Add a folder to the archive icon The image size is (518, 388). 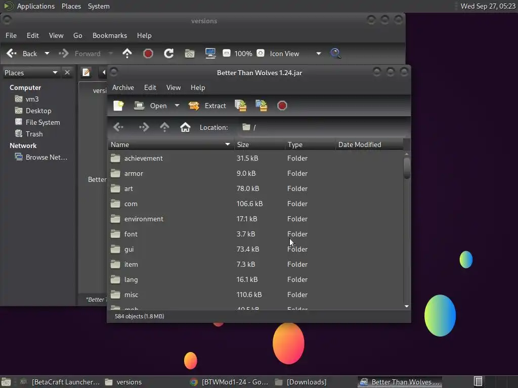tap(262, 106)
